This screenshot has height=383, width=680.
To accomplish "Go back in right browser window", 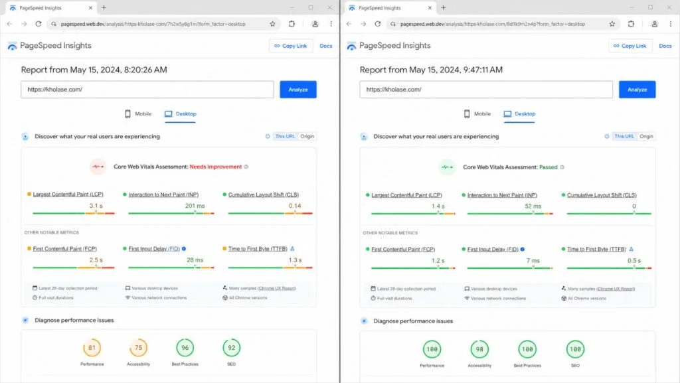I will (349, 24).
